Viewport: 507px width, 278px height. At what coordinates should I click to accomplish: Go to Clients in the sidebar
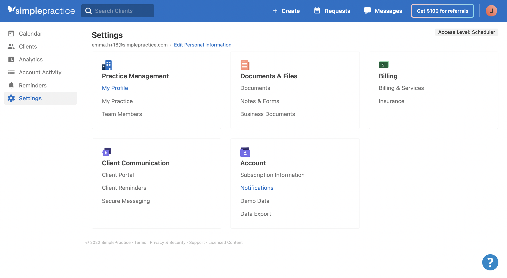coord(40,47)
